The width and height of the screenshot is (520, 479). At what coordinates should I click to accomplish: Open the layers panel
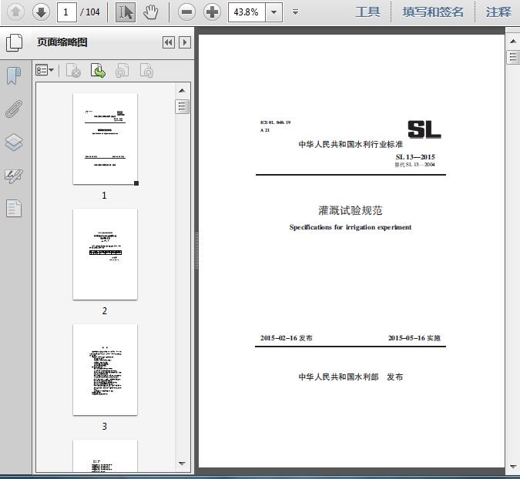(x=14, y=142)
